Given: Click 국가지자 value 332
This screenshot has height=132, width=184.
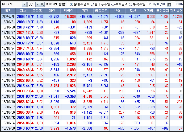Looking at the screenshot, I should (166, 91).
